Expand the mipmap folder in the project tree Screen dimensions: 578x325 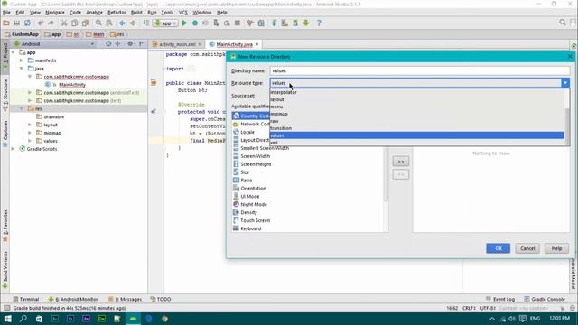[30, 133]
